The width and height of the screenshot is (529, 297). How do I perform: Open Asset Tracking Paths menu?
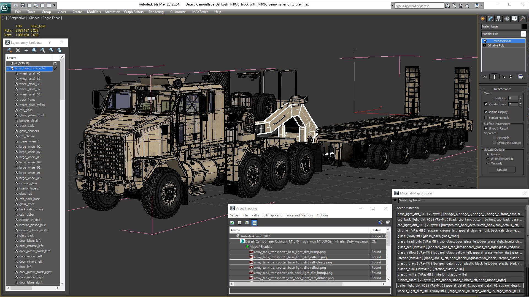tap(255, 215)
